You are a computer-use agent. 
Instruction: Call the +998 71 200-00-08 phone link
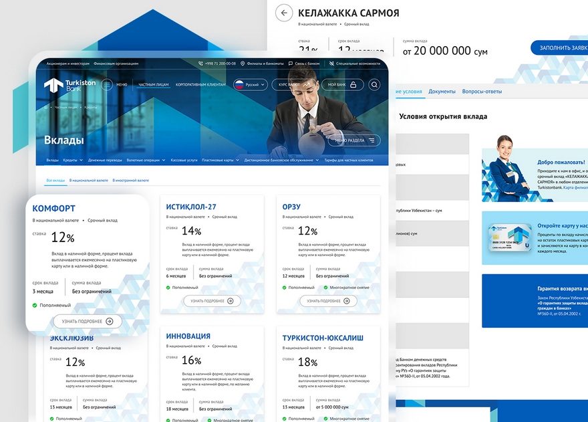click(x=217, y=64)
